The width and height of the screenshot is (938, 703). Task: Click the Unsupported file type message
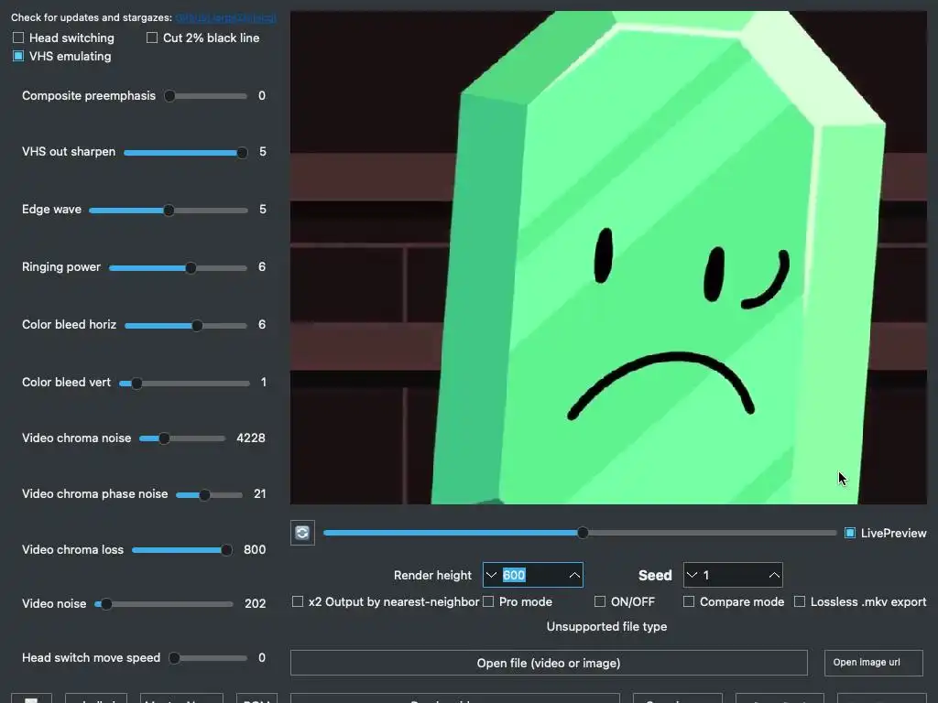point(606,626)
